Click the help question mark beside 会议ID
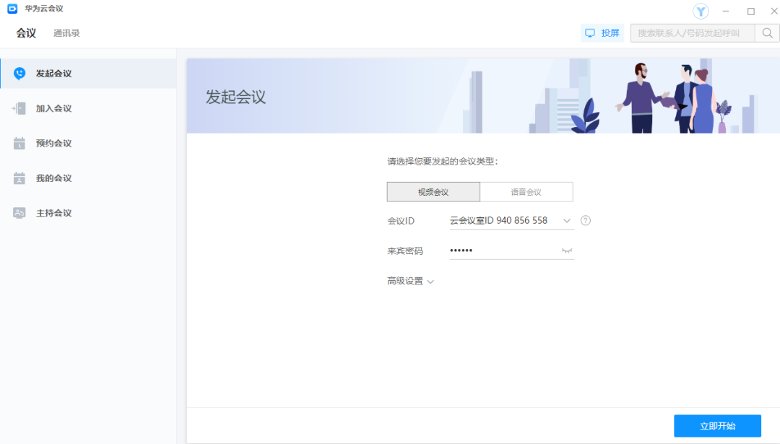Image resolution: width=780 pixels, height=444 pixels. (x=586, y=220)
